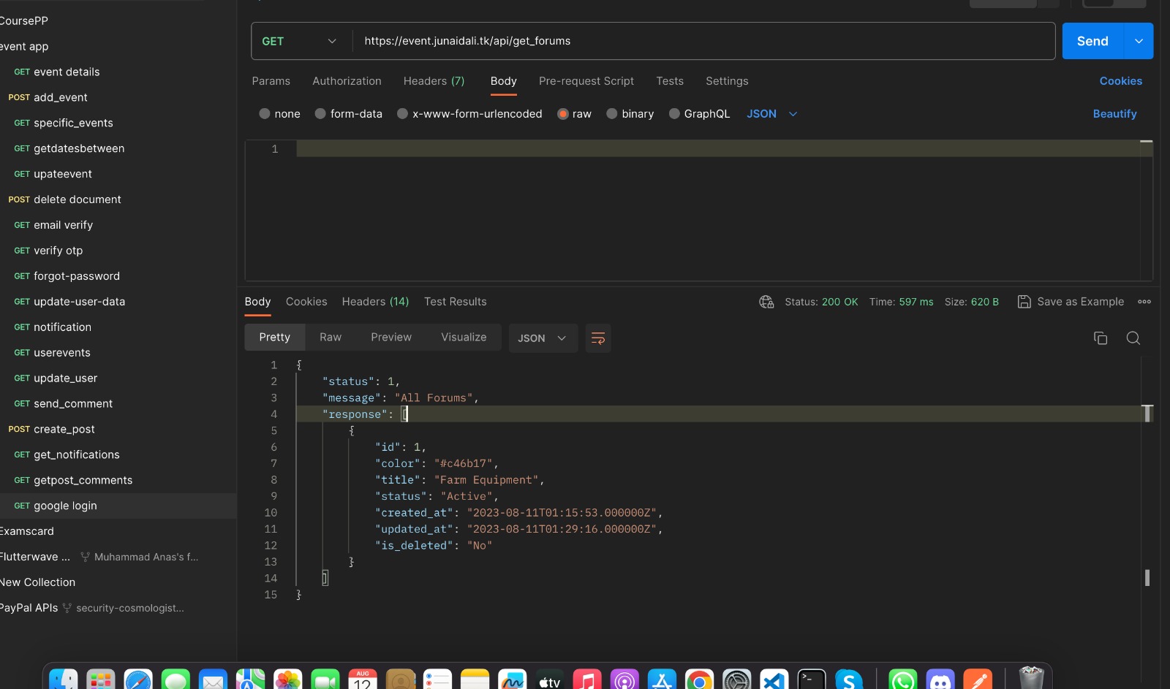Click the Beautify link
This screenshot has width=1170, height=689.
click(x=1114, y=114)
